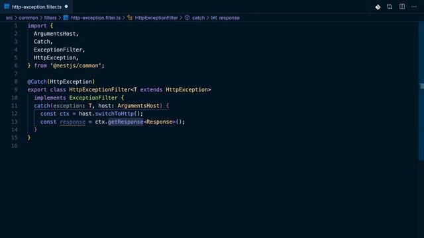The height and width of the screenshot is (238, 424).
Task: Click the '@Catch' decorator on line 8
Action: coord(37,81)
